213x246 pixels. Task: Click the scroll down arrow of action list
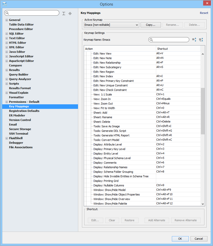[203, 204]
